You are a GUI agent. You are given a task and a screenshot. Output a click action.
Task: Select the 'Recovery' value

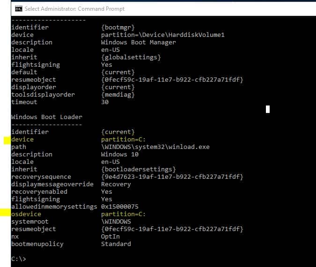click(116, 184)
